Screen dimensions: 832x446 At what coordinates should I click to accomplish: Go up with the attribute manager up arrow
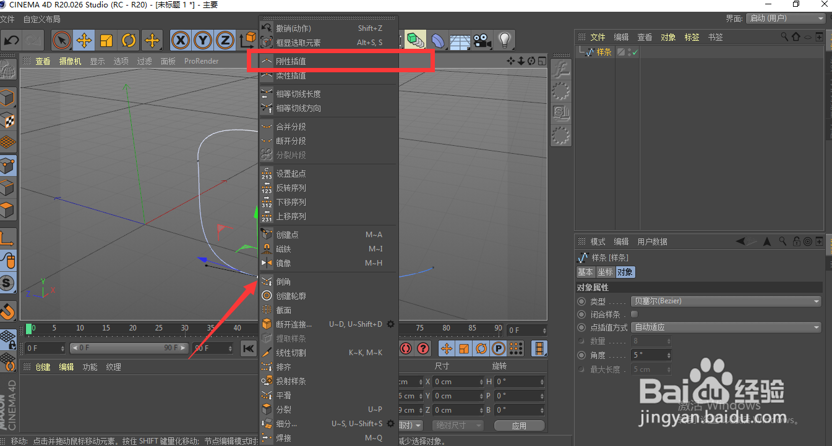[767, 242]
